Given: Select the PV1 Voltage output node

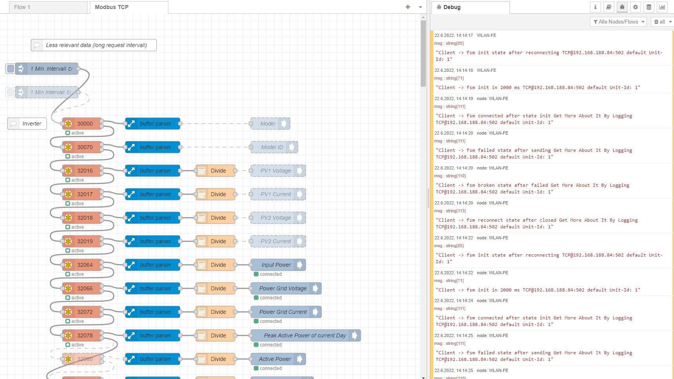Looking at the screenshot, I should 278,171.
